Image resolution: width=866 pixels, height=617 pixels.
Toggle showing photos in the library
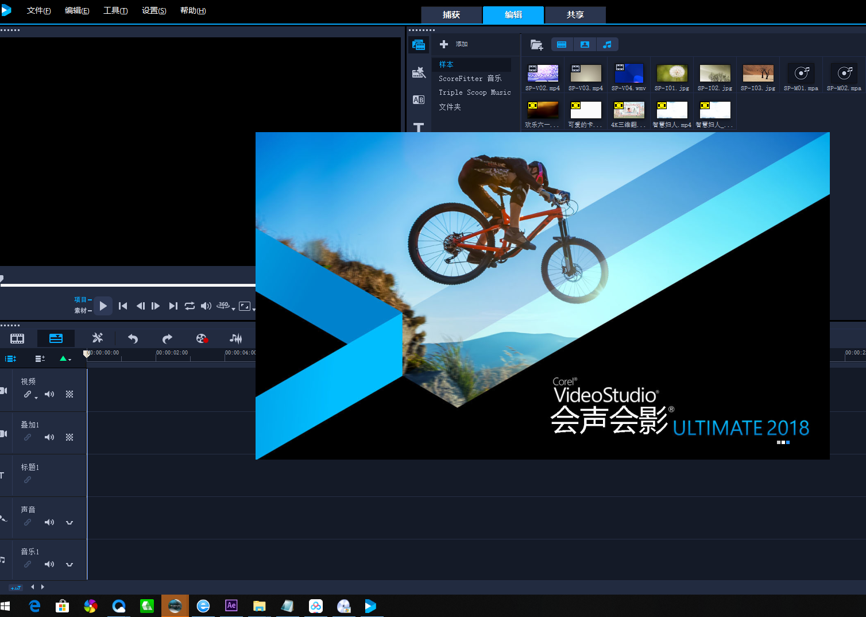coord(585,44)
